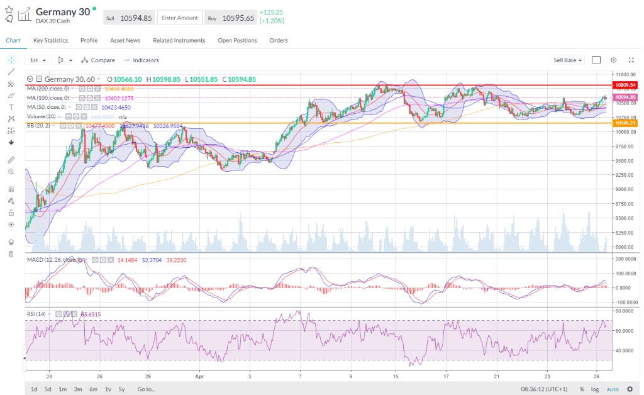The image size is (644, 395).
Task: Toggle auto scale on the price axis
Action: (613, 389)
